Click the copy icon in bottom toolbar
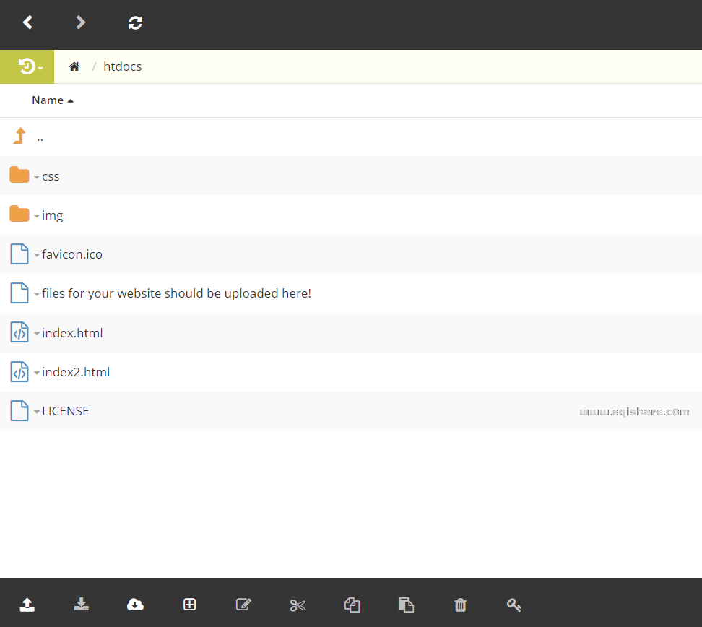 (x=352, y=605)
